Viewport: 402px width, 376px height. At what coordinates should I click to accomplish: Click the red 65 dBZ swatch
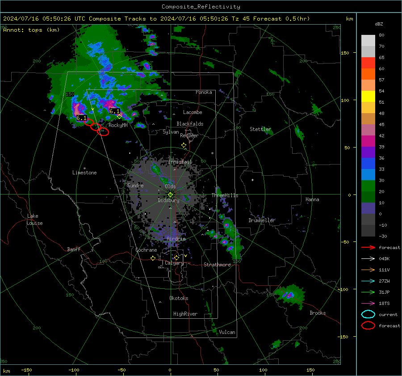(368, 63)
